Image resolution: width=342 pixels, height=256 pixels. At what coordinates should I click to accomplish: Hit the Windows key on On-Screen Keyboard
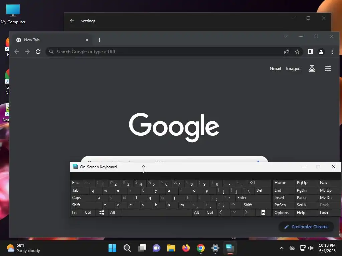coord(102,212)
